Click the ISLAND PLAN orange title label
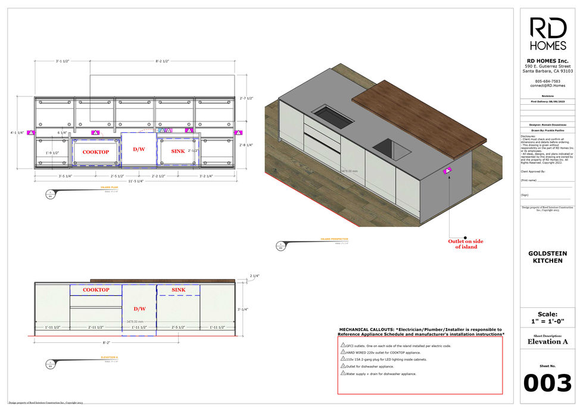 [110, 188]
